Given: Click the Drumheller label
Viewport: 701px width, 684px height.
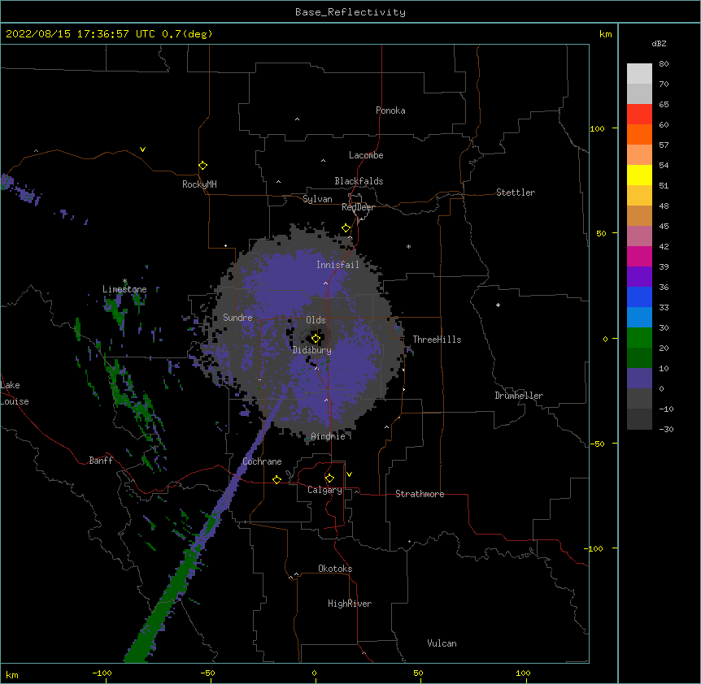Looking at the screenshot, I should tap(519, 396).
